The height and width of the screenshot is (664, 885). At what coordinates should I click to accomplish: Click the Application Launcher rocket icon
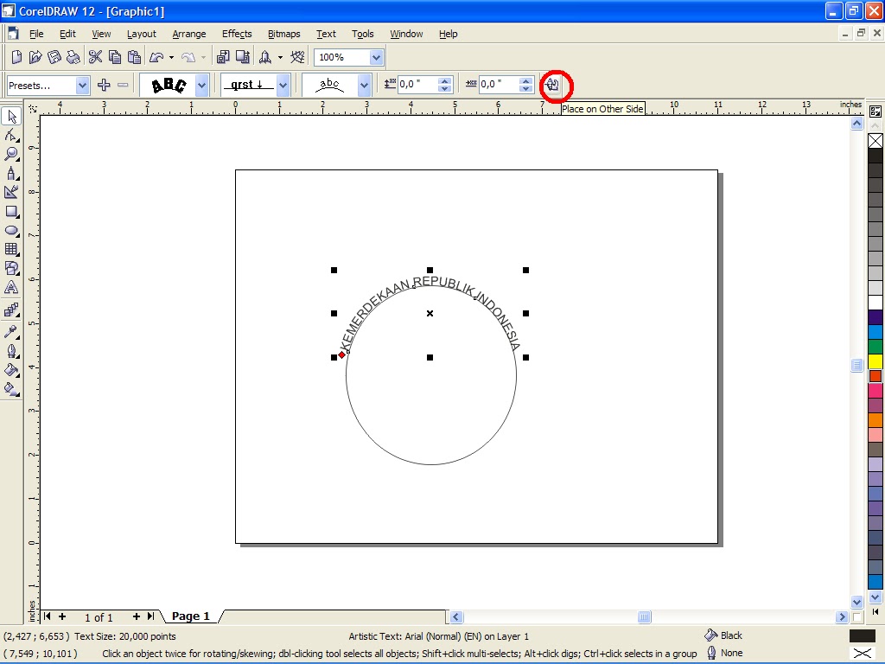point(265,57)
